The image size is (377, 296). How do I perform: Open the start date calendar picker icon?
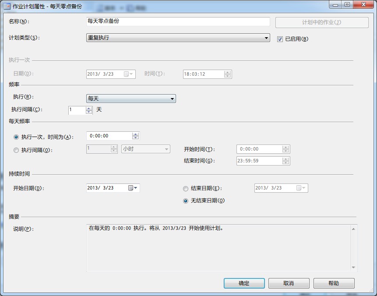[130, 188]
